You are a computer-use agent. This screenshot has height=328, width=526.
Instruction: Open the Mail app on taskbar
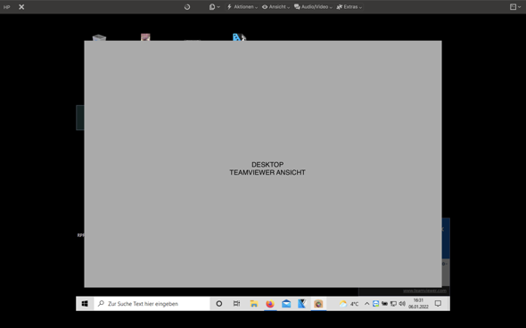286,304
